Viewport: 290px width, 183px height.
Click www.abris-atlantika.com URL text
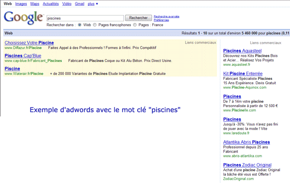(x=243, y=156)
